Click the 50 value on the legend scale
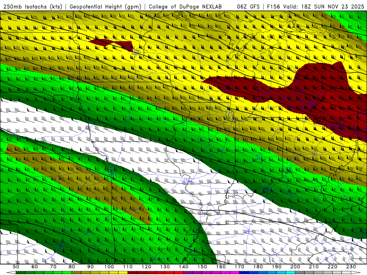The height and width of the screenshot is (275, 367). click(x=16, y=267)
